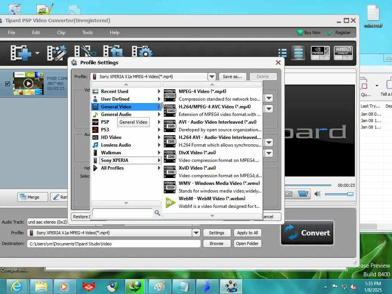Select Lossless Audio category
The width and height of the screenshot is (392, 294).
tap(126, 145)
